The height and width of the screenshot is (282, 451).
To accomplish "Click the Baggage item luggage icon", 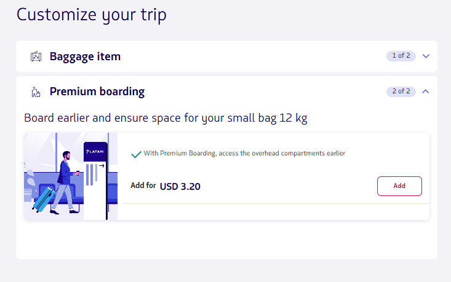I will pos(36,57).
